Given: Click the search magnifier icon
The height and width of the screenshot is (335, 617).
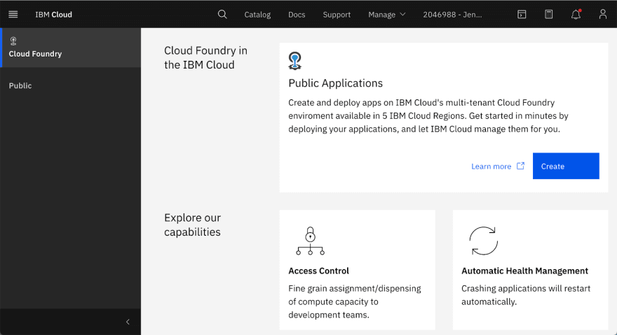Looking at the screenshot, I should point(222,15).
